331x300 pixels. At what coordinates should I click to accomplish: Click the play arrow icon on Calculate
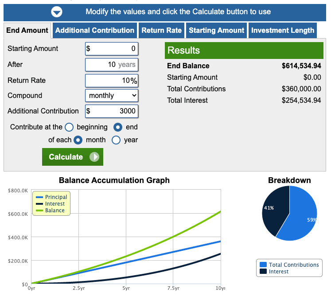94,157
